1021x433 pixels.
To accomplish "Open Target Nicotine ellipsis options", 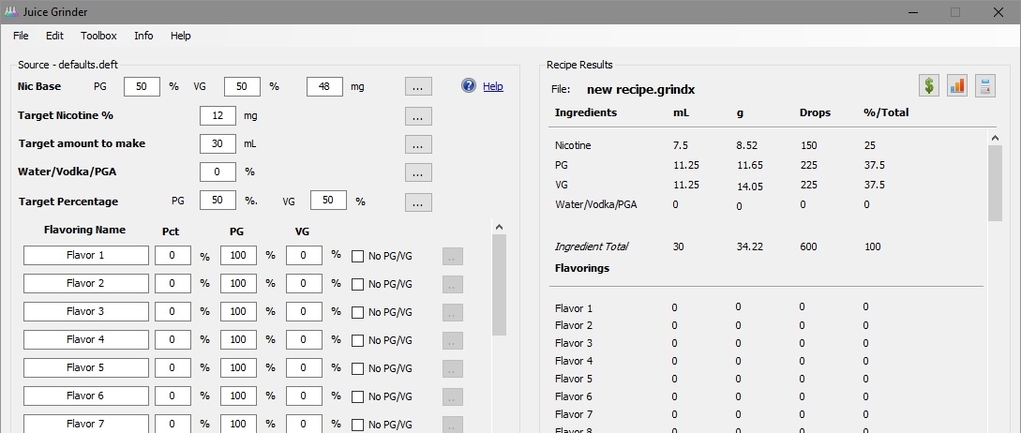I will 418,116.
